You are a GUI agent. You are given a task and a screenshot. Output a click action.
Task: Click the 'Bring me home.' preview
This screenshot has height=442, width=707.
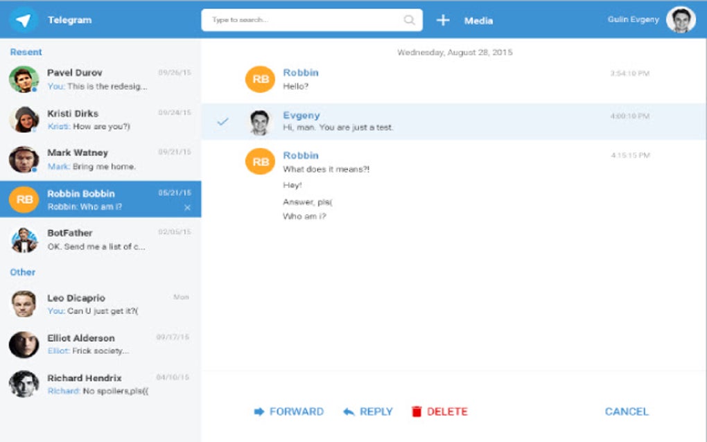tap(104, 167)
